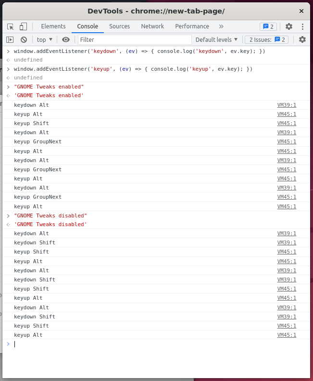Open the three-dot customize menu

point(302,26)
